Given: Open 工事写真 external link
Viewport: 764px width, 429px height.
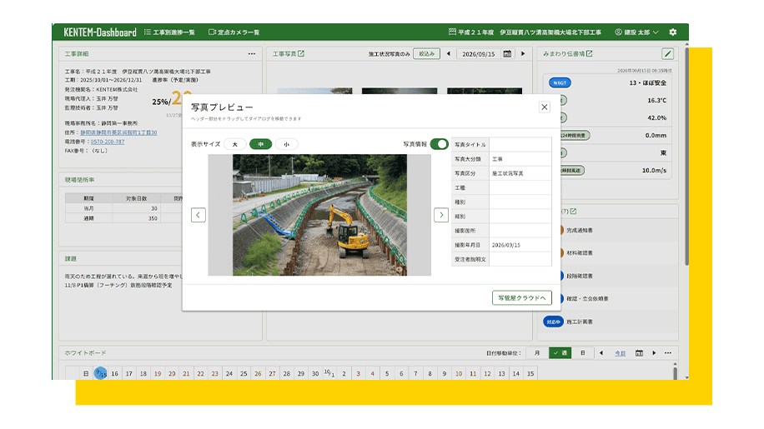Looking at the screenshot, I should coord(301,53).
